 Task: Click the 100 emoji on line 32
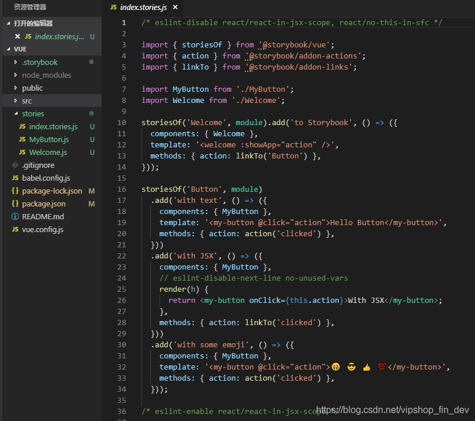[x=382, y=367]
